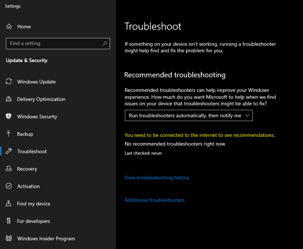Open the Windows Update settings page
Viewport: 303px width, 249px height.
pyautogui.click(x=36, y=82)
